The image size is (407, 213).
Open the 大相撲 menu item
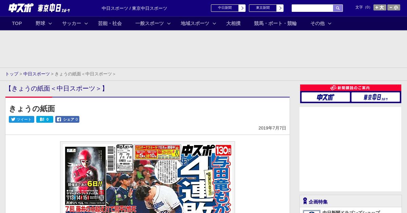[233, 23]
